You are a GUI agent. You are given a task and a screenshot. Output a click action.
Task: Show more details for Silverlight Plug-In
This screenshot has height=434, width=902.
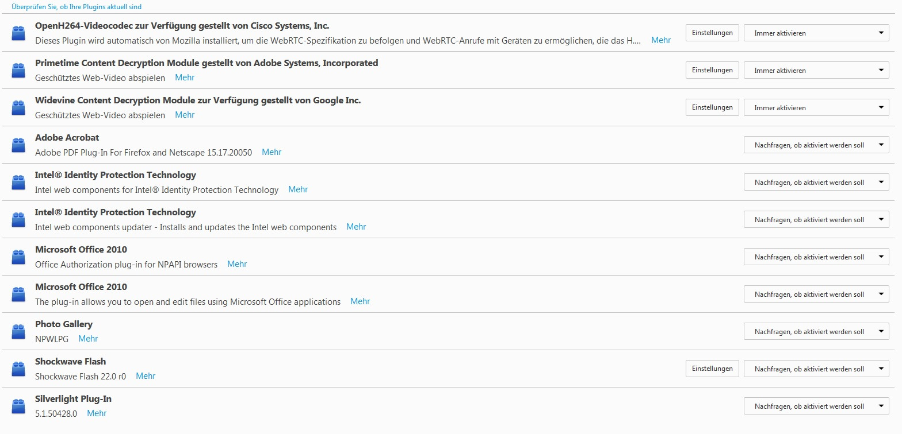97,413
